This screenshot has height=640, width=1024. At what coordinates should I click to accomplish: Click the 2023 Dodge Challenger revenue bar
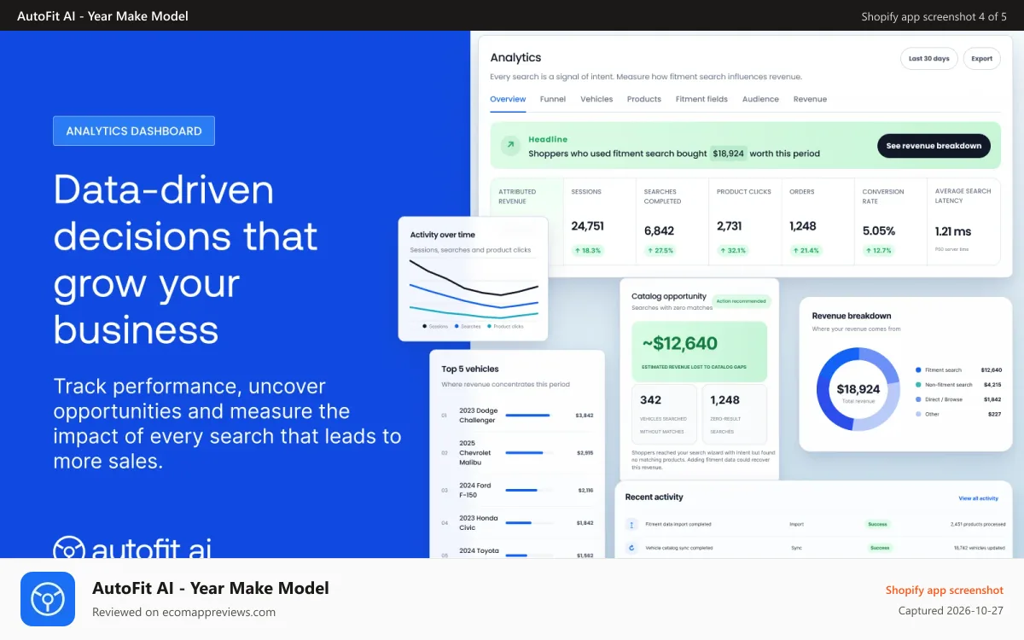click(528, 416)
